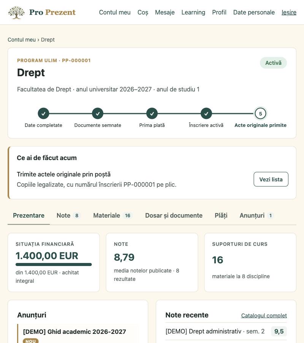Screen dimensions: 304x343
Task: Click the payment progress bar
Action: [x=54, y=264]
